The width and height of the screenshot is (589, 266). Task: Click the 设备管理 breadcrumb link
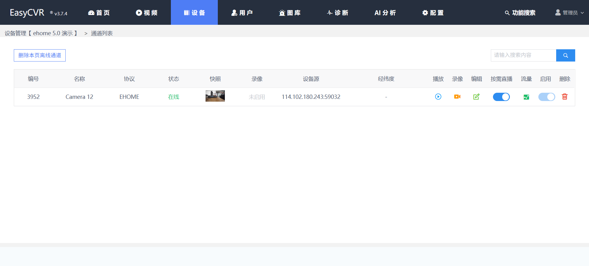15,33
